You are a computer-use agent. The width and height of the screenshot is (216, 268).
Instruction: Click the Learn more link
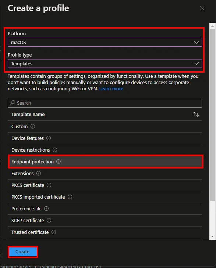pyautogui.click(x=111, y=89)
